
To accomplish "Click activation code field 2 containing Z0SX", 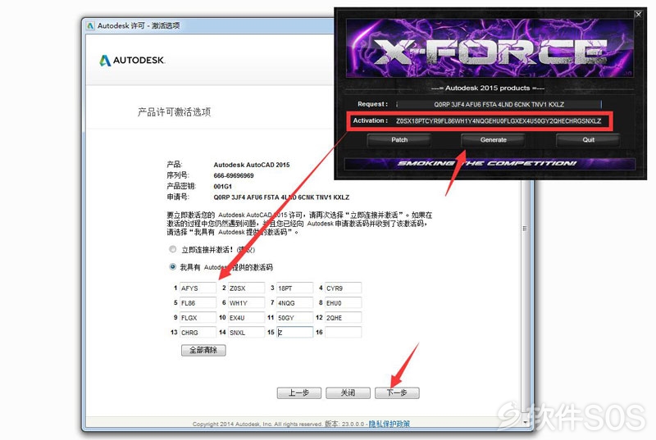I will (x=247, y=288).
